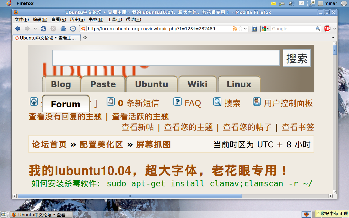Image resolution: width=349 pixels, height=218 pixels.
Task: Open the Forum navigation tab
Action: [x=66, y=104]
